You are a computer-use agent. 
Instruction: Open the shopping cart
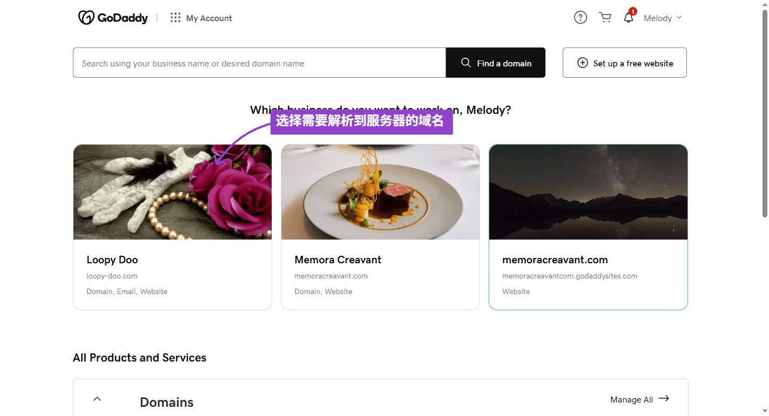coord(605,18)
